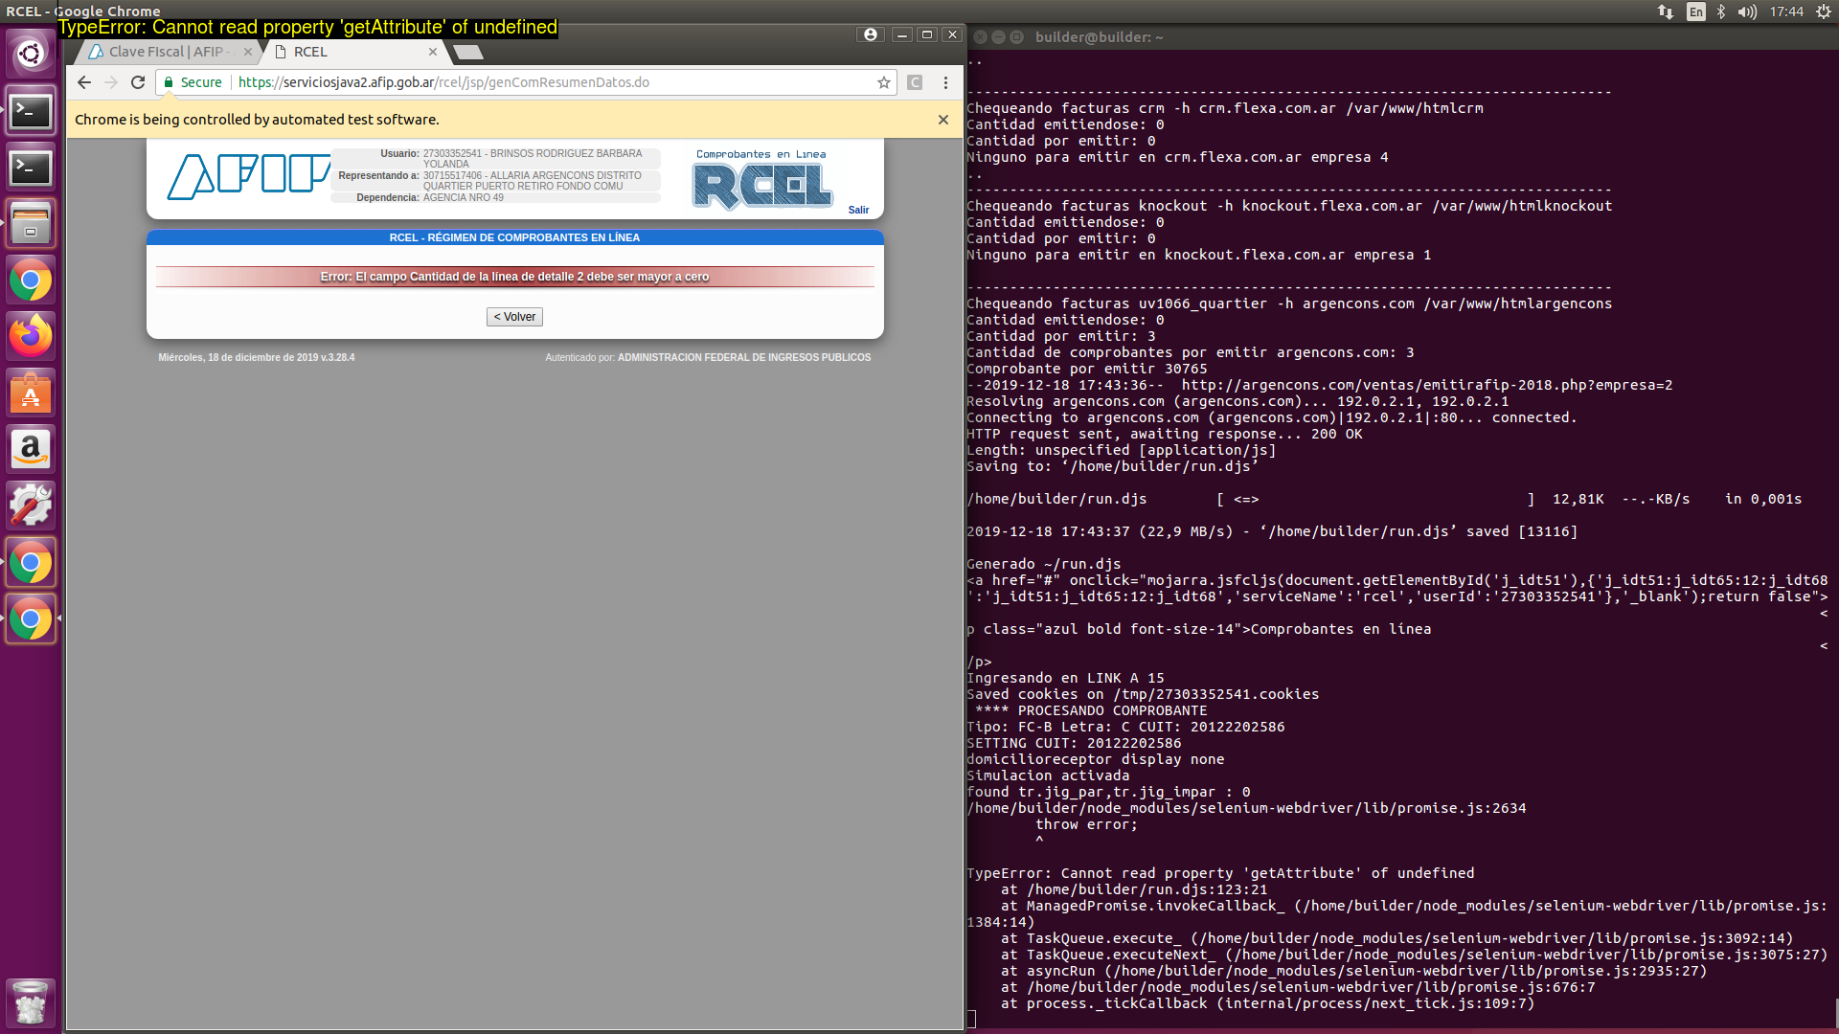This screenshot has height=1034, width=1839.
Task: Open Chrome three-dot menu
Action: [945, 82]
